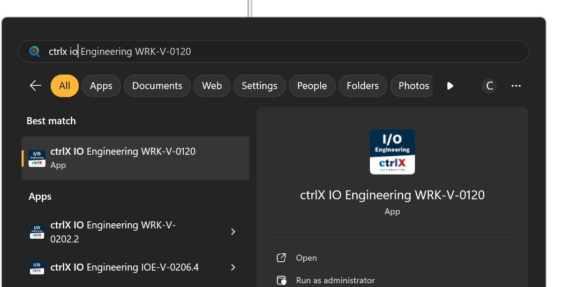Show more filters with the play arrow
Screen dimensions: 564x287
tap(450, 86)
